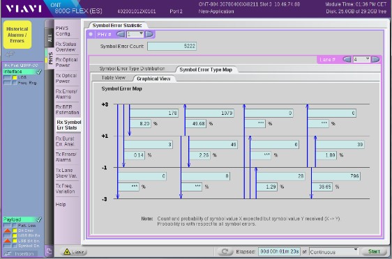Select next lane using right arrow
This screenshot has height=259, width=392.
pos(375,59)
